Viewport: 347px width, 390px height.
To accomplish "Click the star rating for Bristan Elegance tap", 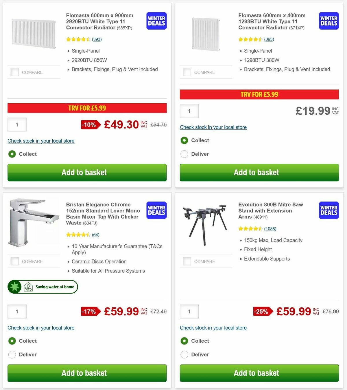I will coord(78,235).
